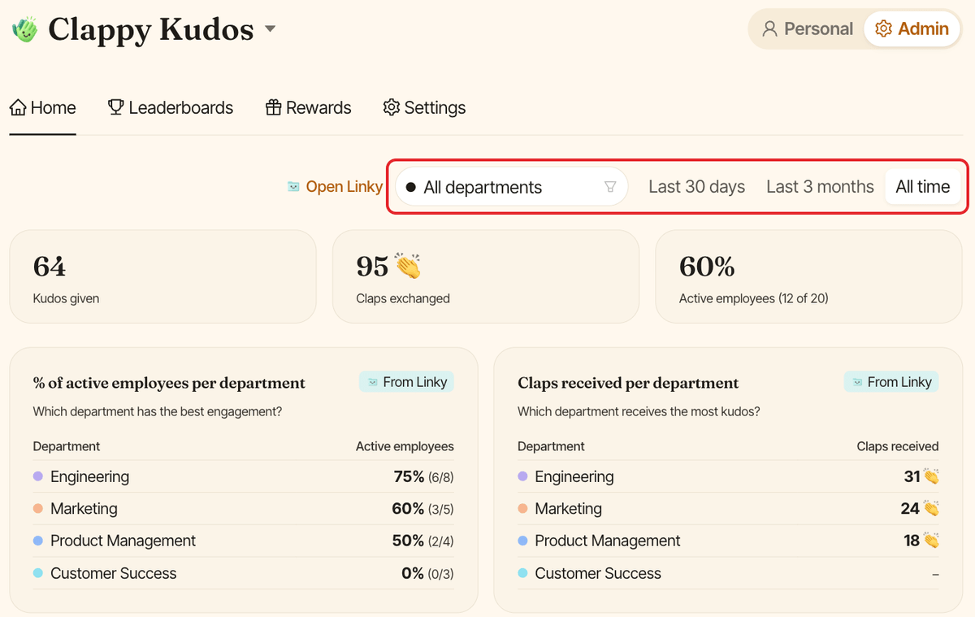The image size is (975, 617).
Task: Click the gift icon next to Rewards
Action: click(274, 107)
